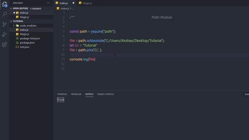Click the unsaved dot on index.js tab
The width and height of the screenshot is (249, 140).
click(x=74, y=3)
